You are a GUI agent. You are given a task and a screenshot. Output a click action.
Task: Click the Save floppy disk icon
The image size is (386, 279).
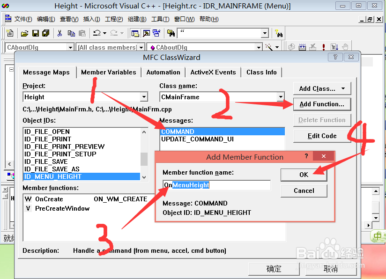(36, 33)
